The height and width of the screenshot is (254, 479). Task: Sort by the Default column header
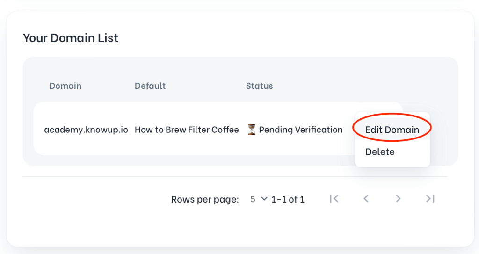tap(150, 86)
